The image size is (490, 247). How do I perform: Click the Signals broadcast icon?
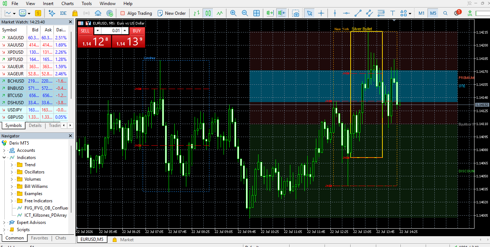point(87,13)
